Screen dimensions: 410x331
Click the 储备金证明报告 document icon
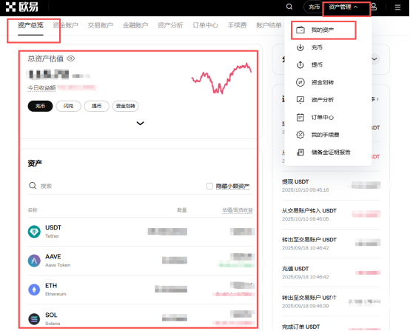click(x=300, y=153)
